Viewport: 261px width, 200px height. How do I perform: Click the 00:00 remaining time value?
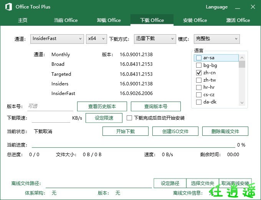tap(233, 155)
